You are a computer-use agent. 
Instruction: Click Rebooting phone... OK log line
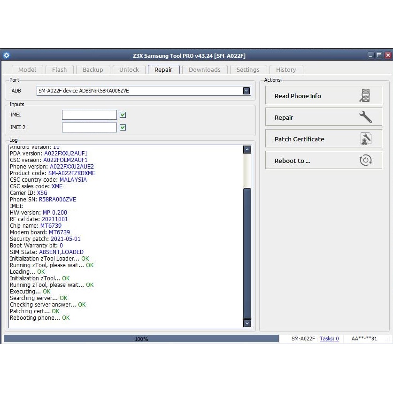39,317
